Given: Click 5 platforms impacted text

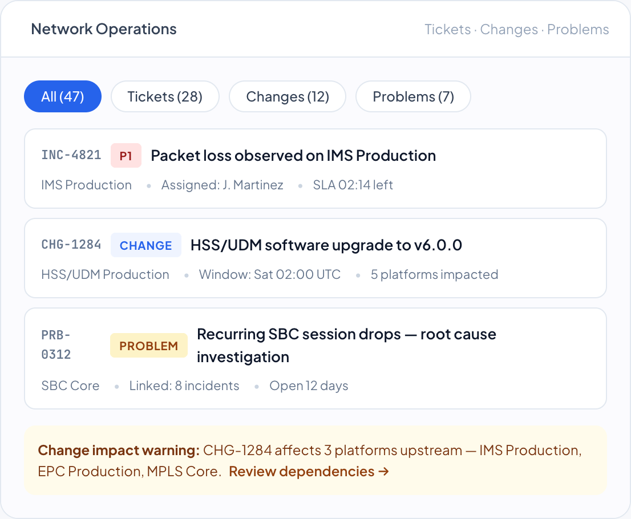Looking at the screenshot, I should 435,274.
